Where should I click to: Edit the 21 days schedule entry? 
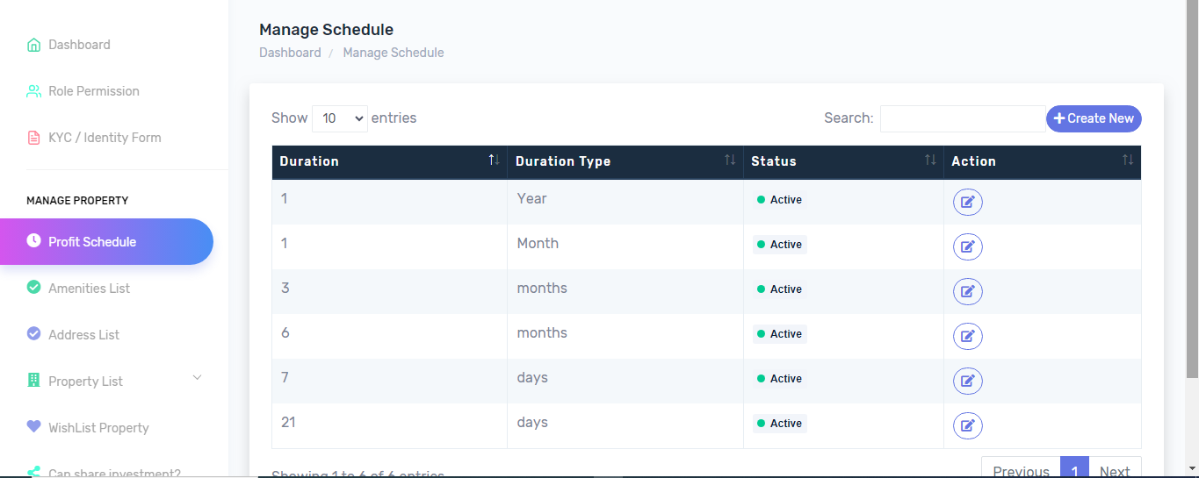(x=967, y=426)
